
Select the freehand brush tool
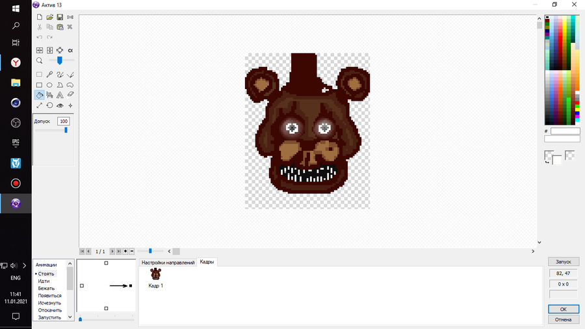coord(60,75)
